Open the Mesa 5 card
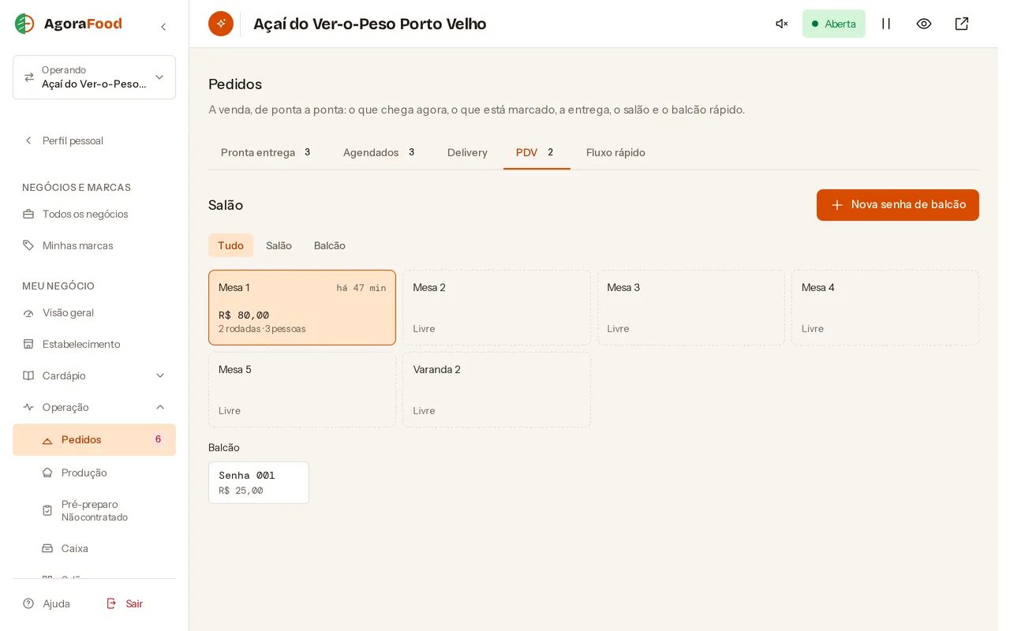The width and height of the screenshot is (1010, 631). (302, 390)
